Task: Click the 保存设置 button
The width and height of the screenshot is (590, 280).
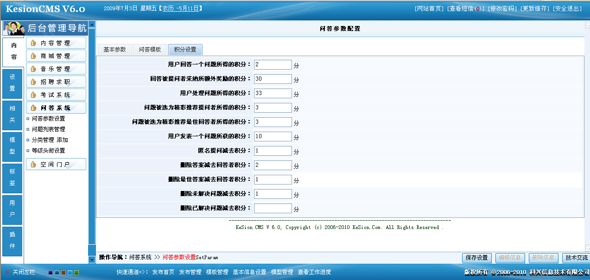Action: pos(476,258)
